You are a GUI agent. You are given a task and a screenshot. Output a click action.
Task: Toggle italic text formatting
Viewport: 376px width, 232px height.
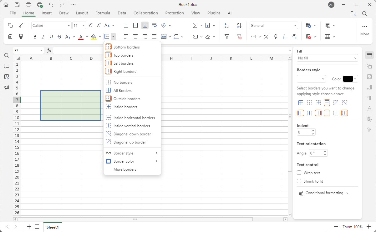pos(43,37)
